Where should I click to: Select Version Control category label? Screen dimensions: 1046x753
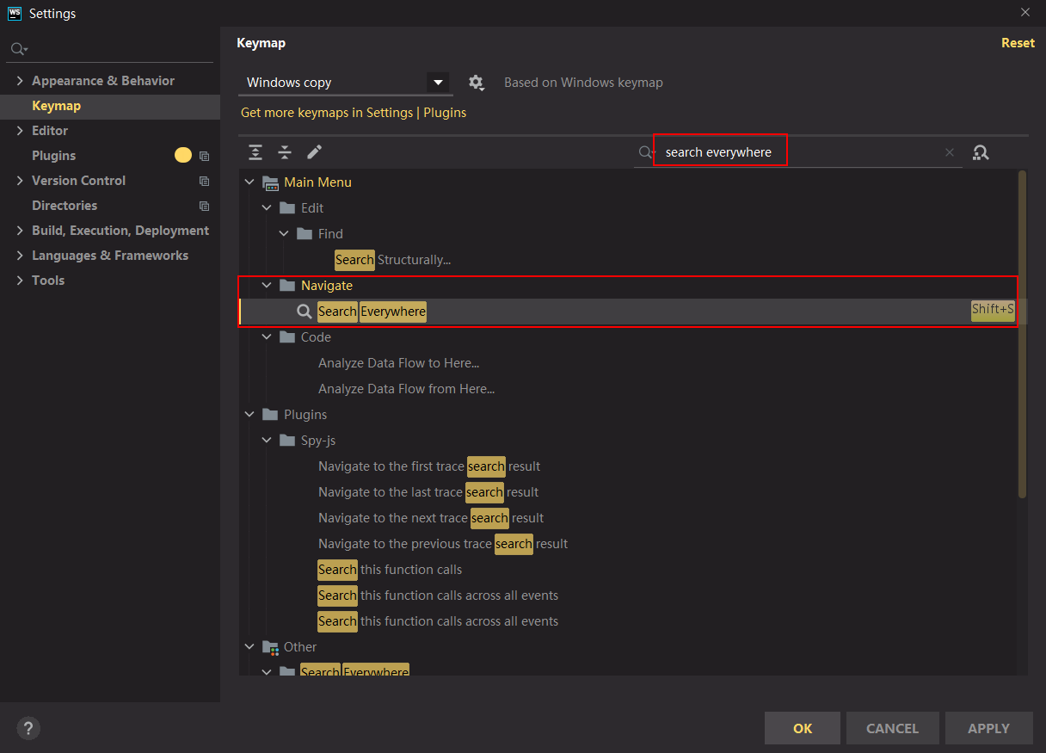(x=78, y=181)
